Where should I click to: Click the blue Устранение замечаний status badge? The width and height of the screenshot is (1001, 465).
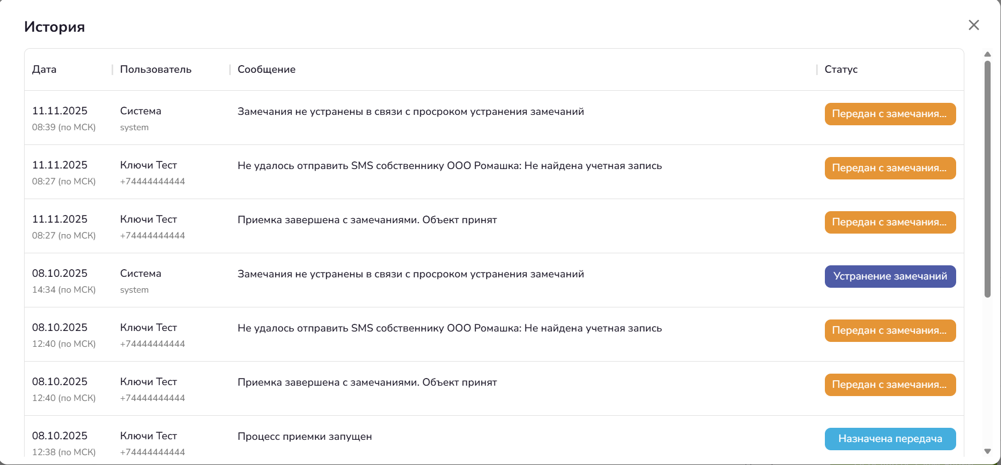pyautogui.click(x=890, y=276)
